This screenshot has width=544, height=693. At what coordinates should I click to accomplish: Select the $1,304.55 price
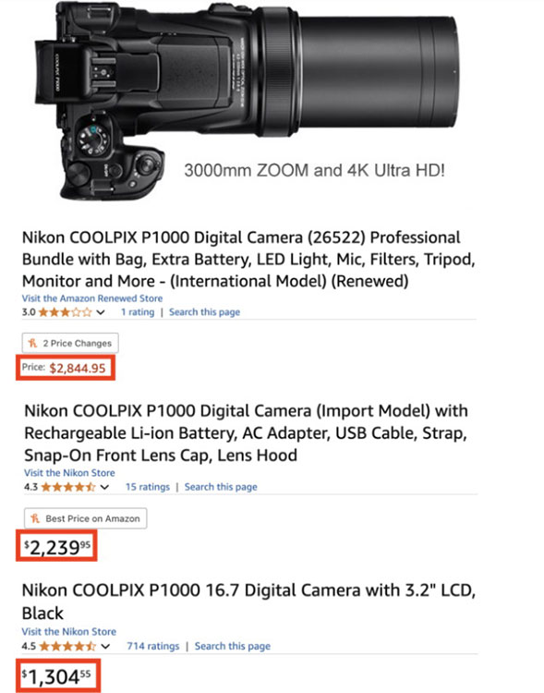pos(56,676)
